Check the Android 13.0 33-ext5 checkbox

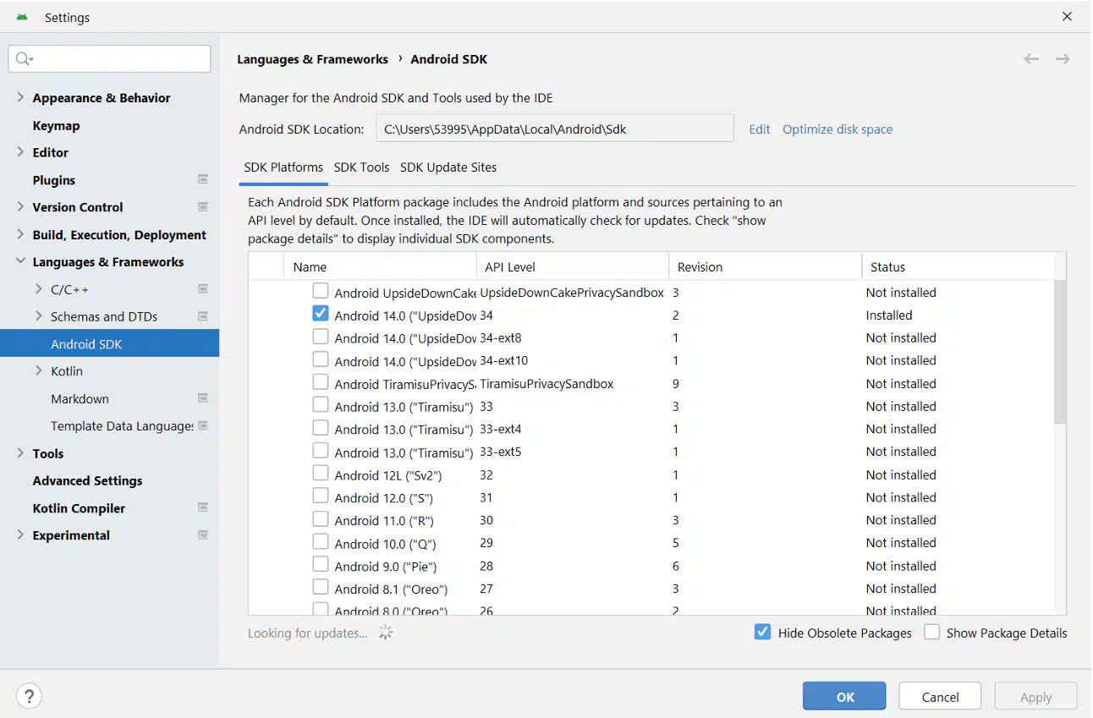tap(321, 451)
